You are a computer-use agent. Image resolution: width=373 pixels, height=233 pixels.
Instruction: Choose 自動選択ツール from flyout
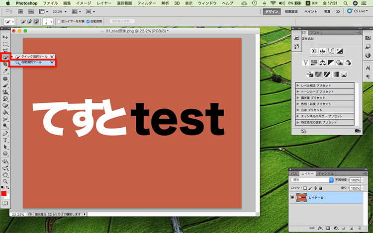(x=33, y=62)
